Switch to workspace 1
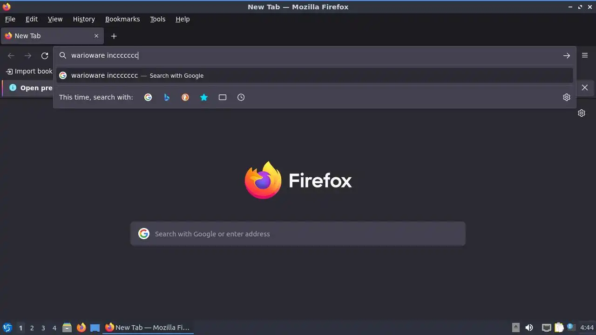This screenshot has height=335, width=596. click(x=20, y=328)
